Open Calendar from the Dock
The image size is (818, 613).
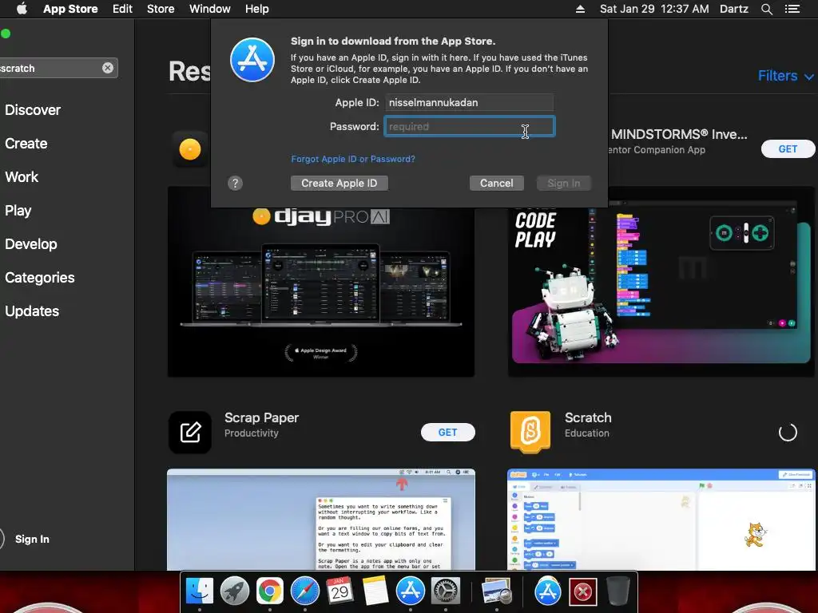(340, 591)
